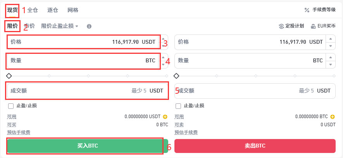Click the buy-side 数量 BTC input field
Screen dimensions: 343x158
point(83,61)
